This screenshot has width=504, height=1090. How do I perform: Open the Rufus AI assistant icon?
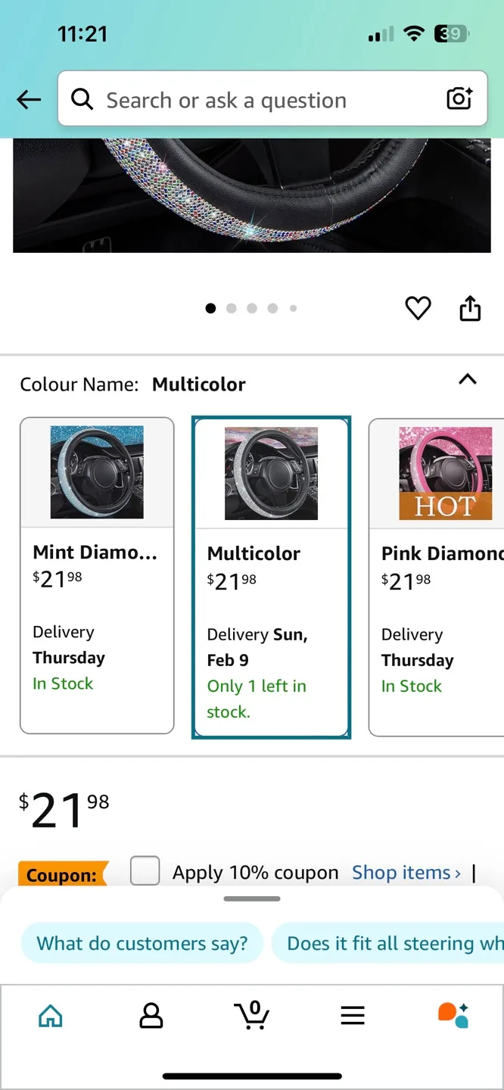click(x=453, y=1015)
